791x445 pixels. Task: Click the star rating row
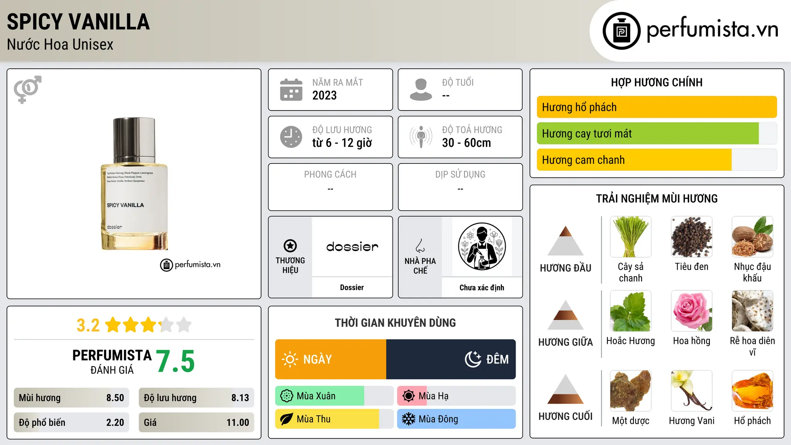click(148, 325)
